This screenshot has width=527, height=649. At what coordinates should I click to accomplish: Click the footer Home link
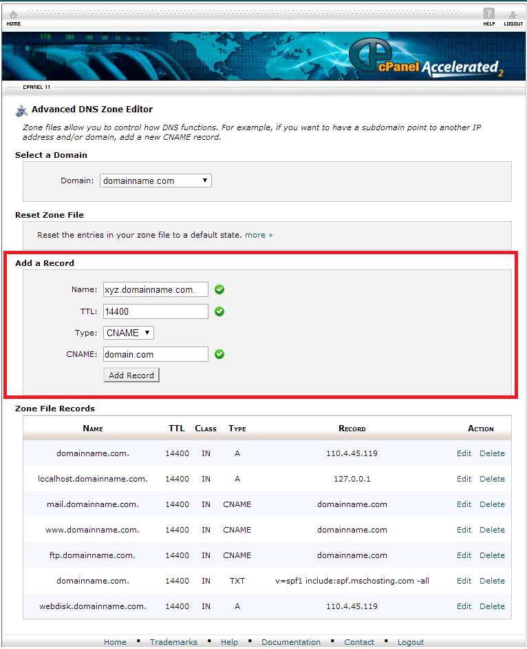(x=115, y=642)
